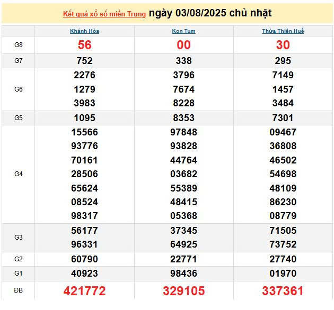This screenshot has height=310, width=334.
Task: Select G6 number 3983
Action: coord(85,103)
